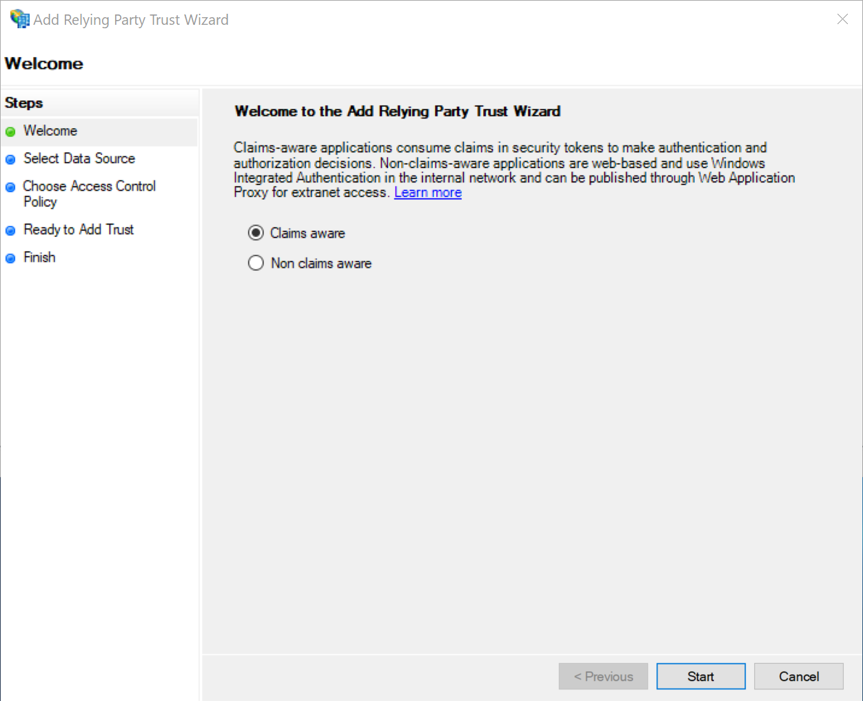The height and width of the screenshot is (701, 863).
Task: Click the Steps heading in the sidebar
Action: [24, 103]
